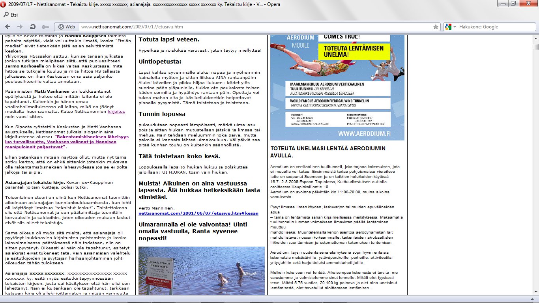Click the Forward navigation arrow
The height and width of the screenshot is (303, 539).
tap(20, 27)
